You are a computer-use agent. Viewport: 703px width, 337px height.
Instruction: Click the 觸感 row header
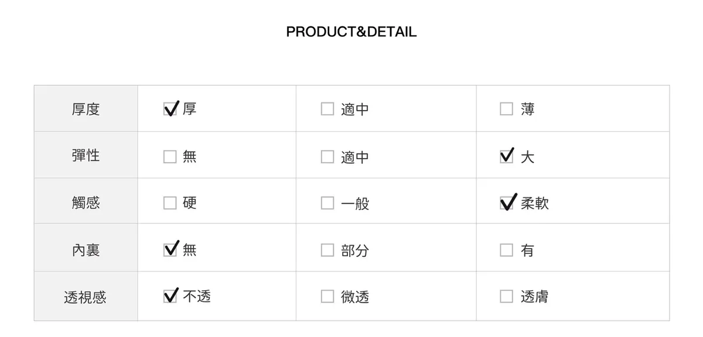86,202
